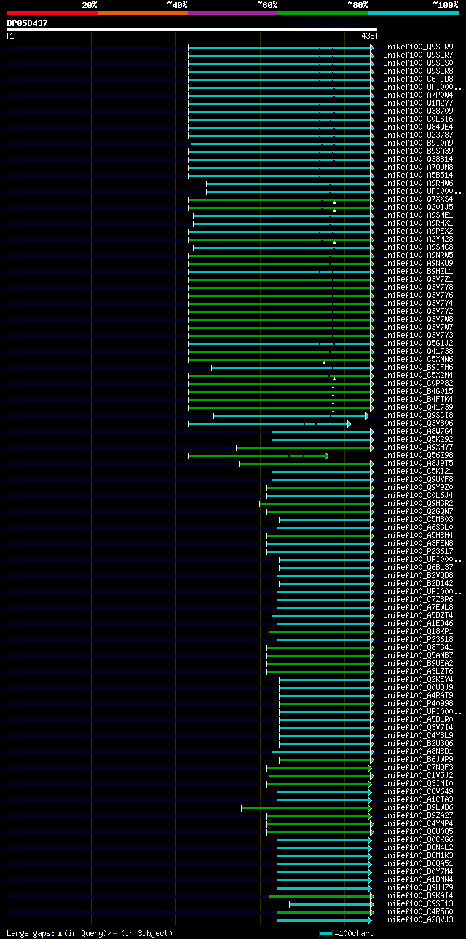Click the red ~20% identity legend bar
This screenshot has width=466, height=939.
52,13
